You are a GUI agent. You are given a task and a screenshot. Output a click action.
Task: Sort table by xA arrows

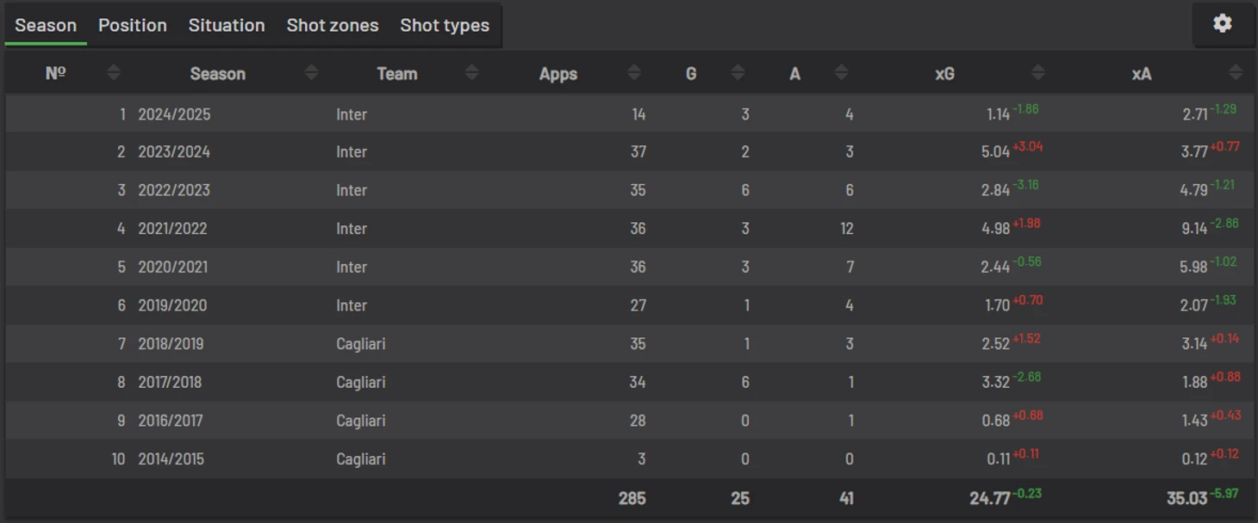click(1236, 73)
